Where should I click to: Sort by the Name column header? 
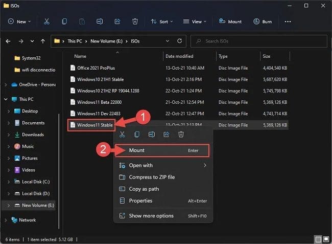(x=80, y=56)
